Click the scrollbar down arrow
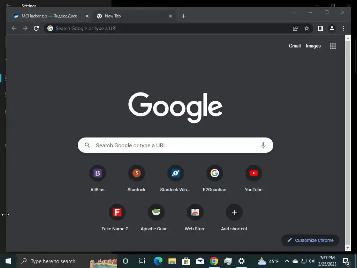 coord(348,248)
